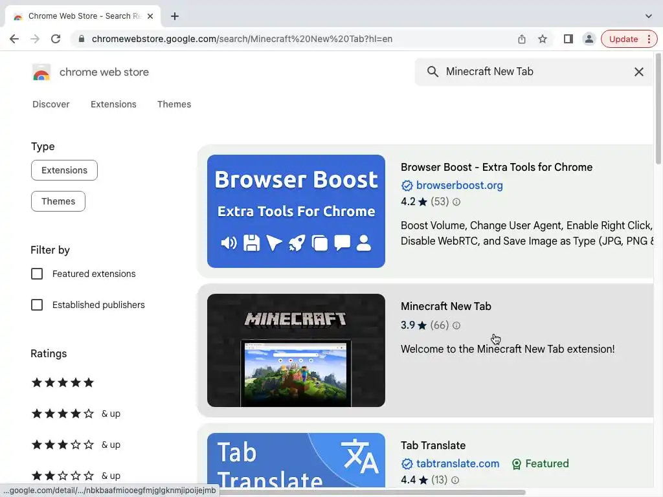The height and width of the screenshot is (497, 663).
Task: Open the tabtranslate.com publisher link
Action: pyautogui.click(x=458, y=463)
